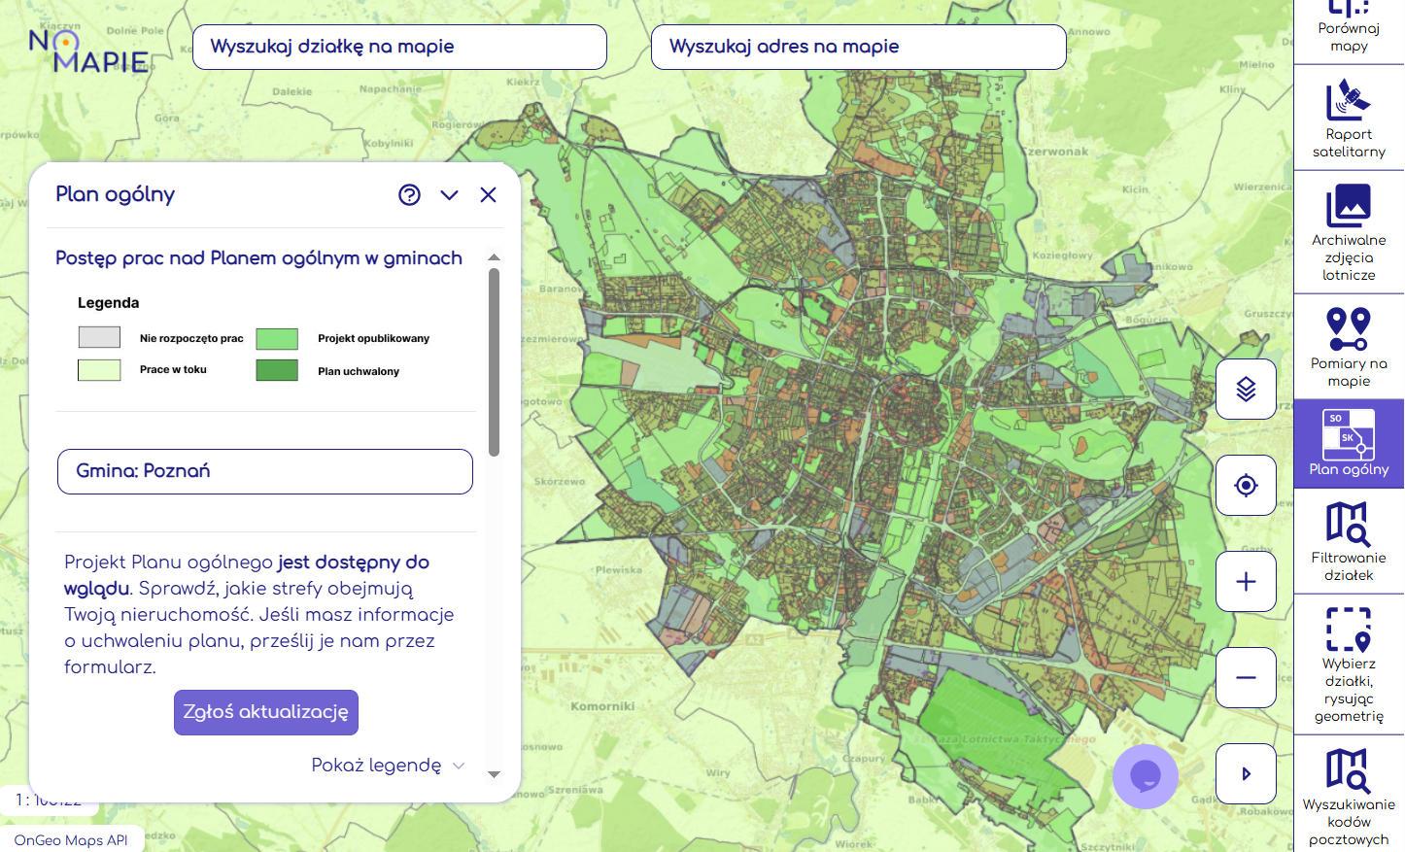
Task: Select the draw geometry parcel selection tool
Action: click(x=1349, y=665)
